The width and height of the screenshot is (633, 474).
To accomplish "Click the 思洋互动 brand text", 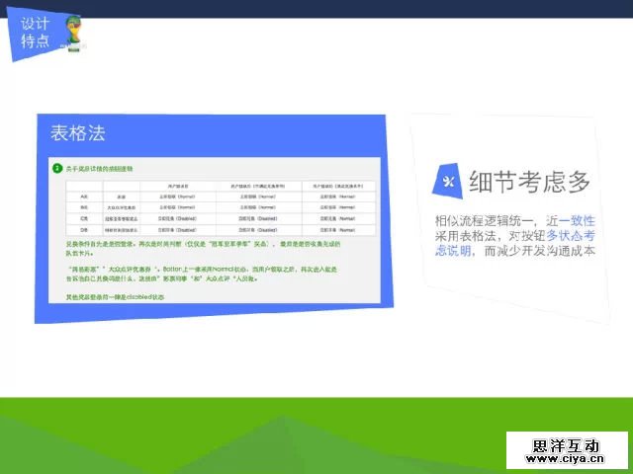I will coord(565,445).
